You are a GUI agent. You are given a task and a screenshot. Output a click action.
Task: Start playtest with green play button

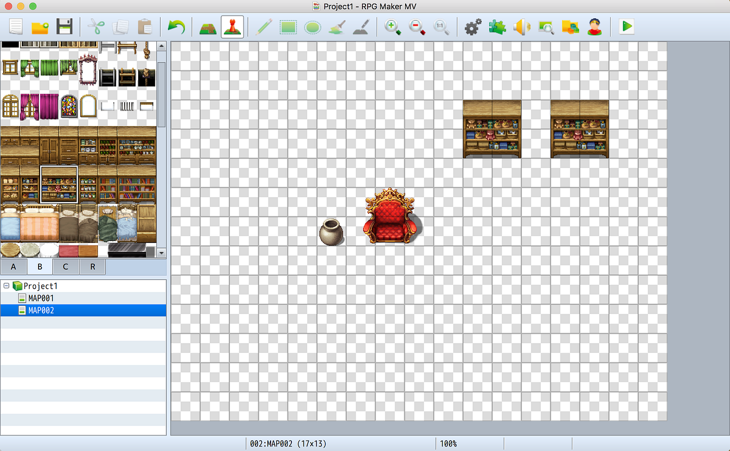627,27
